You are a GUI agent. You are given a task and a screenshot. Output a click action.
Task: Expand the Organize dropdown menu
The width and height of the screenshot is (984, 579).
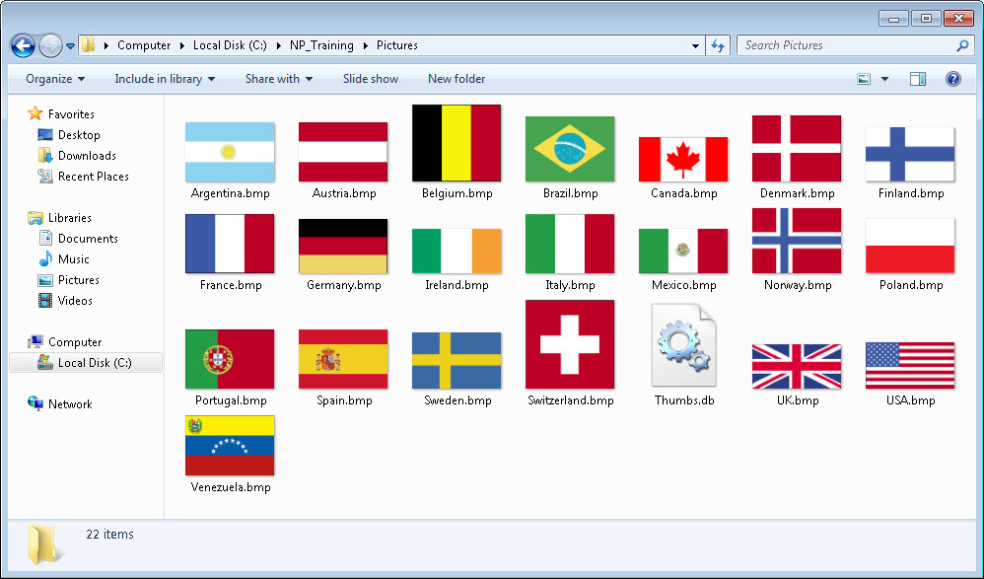tap(55, 79)
